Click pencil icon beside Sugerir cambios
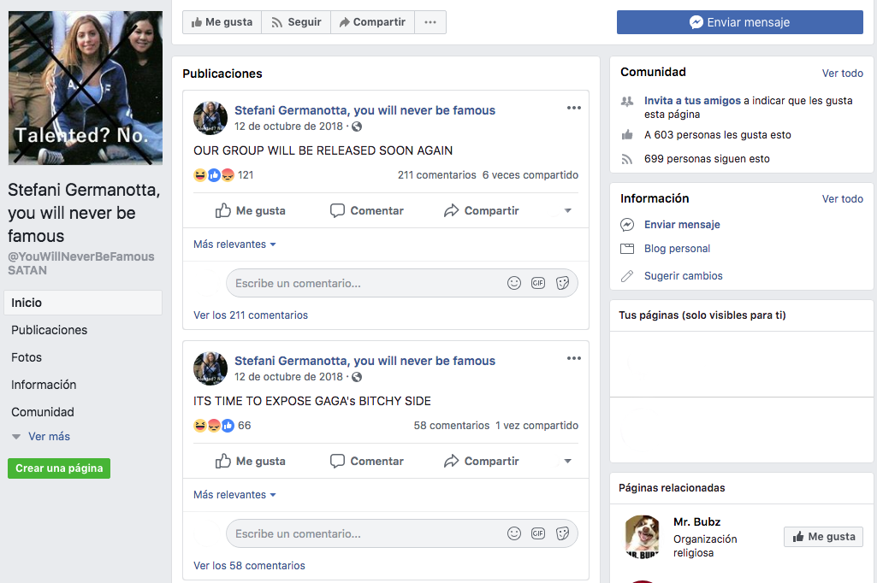The image size is (877, 583). coord(627,276)
